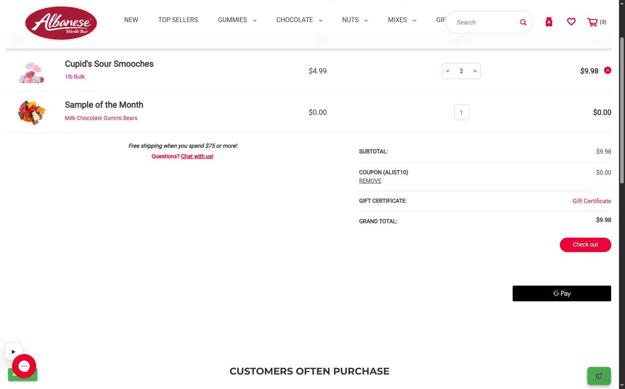The height and width of the screenshot is (389, 625).
Task: Click the Free shipping notice text
Action: click(x=182, y=146)
